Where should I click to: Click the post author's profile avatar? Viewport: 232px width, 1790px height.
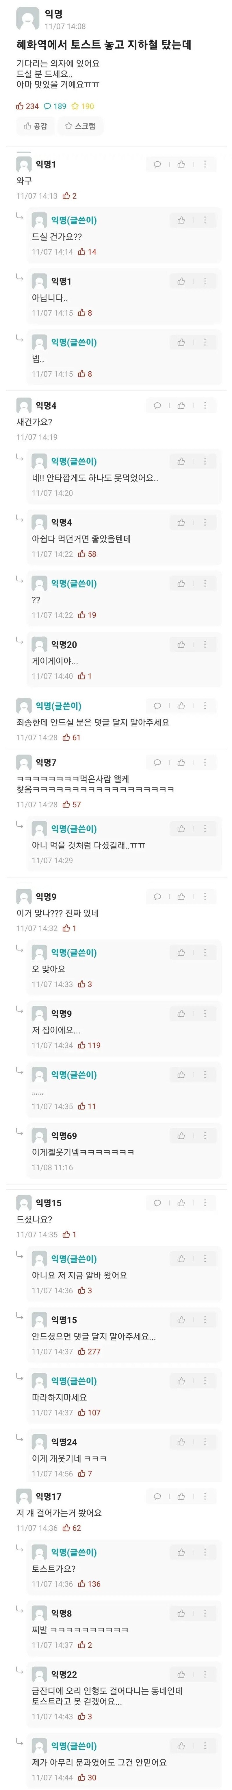(x=28, y=19)
